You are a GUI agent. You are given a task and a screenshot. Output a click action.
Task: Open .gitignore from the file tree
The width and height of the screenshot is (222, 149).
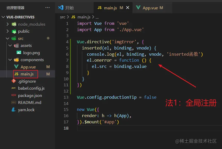[x=27, y=81]
